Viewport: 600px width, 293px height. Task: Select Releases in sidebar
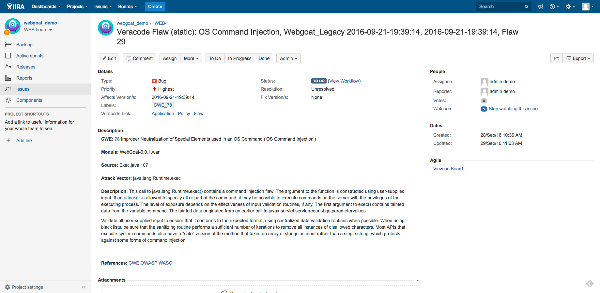click(26, 67)
